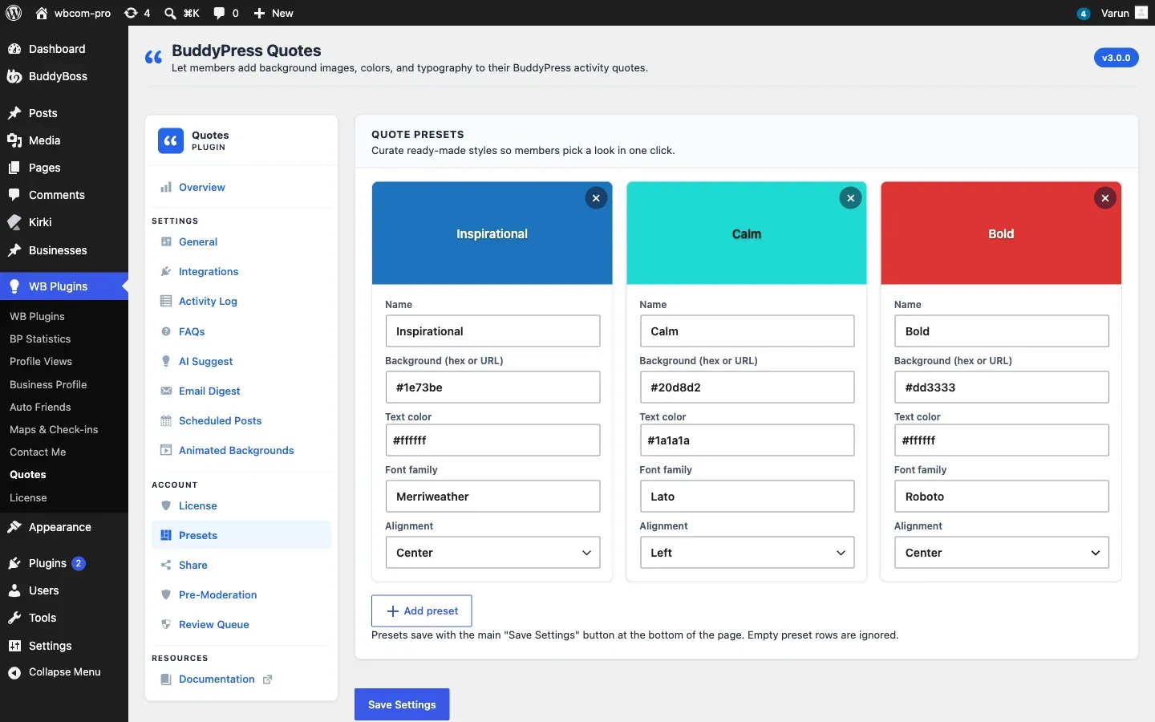Image resolution: width=1155 pixels, height=722 pixels.
Task: Click the Overview bar chart icon
Action: pos(166,188)
